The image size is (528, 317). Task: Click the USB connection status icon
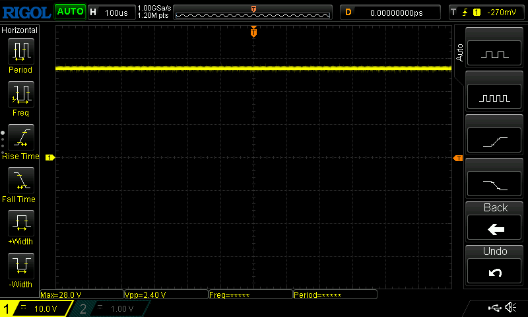click(x=495, y=308)
